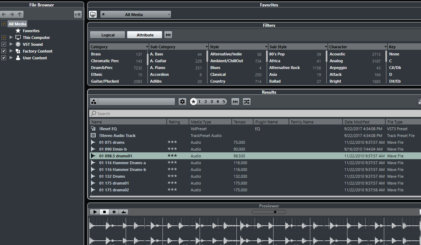Pause the Previewer playback

(114, 212)
